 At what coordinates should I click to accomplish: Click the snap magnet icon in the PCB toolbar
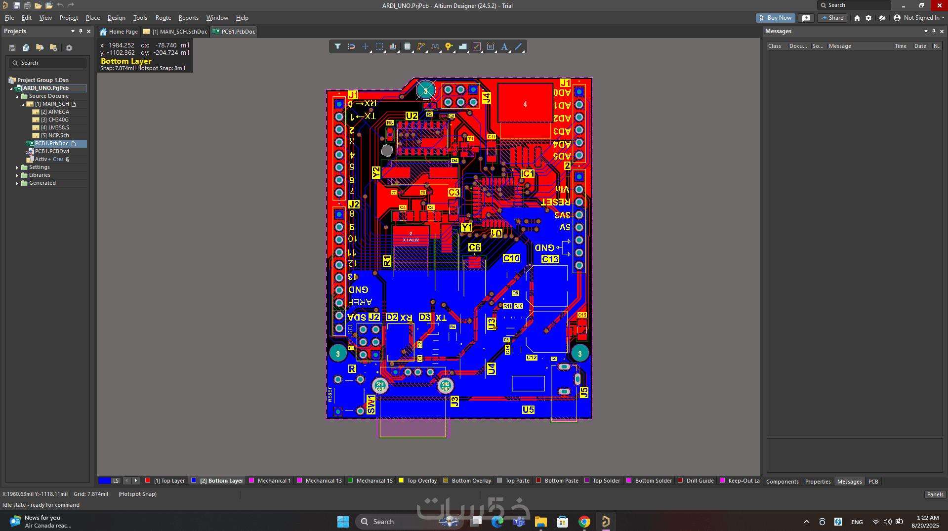pos(351,46)
